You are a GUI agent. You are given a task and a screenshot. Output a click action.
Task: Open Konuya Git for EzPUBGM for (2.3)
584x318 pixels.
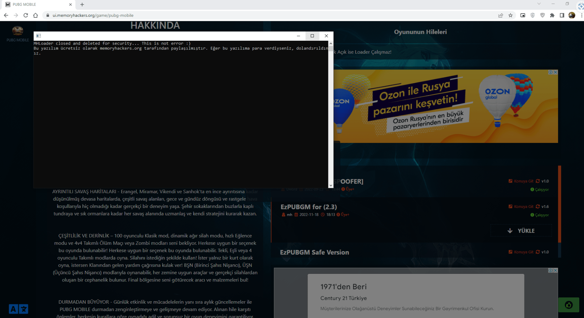tap(521, 207)
